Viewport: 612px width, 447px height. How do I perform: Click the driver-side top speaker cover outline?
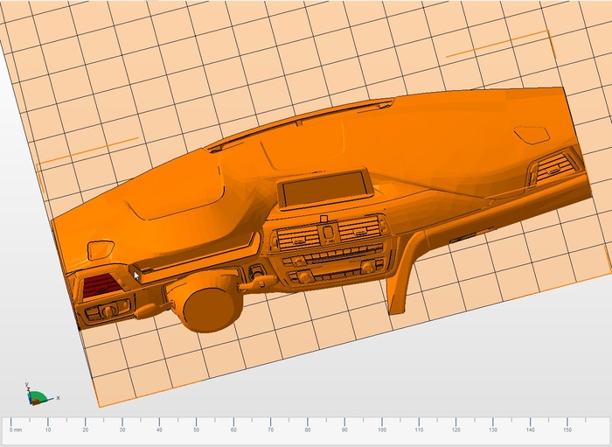[x=101, y=250]
